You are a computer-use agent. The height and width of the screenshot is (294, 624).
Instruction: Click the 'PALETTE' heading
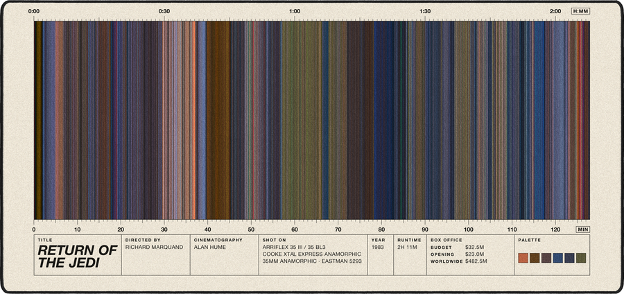pyautogui.click(x=529, y=241)
